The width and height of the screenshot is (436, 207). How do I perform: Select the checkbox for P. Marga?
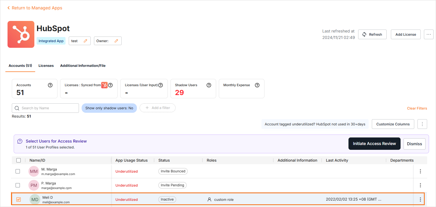(18, 185)
